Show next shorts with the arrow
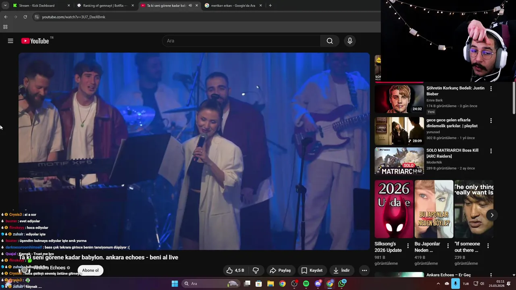This screenshot has width=516, height=290. (492, 215)
